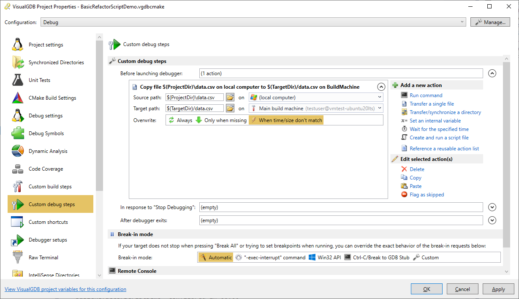Click the Wait for specified time clock icon
Screen dimensions: 519x299
click(x=404, y=129)
